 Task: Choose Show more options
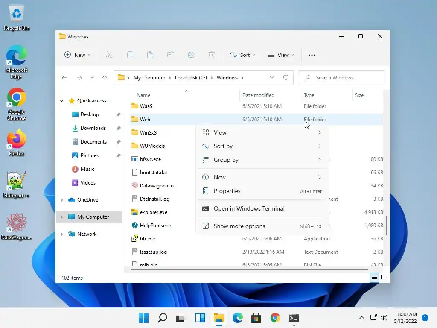262,226
